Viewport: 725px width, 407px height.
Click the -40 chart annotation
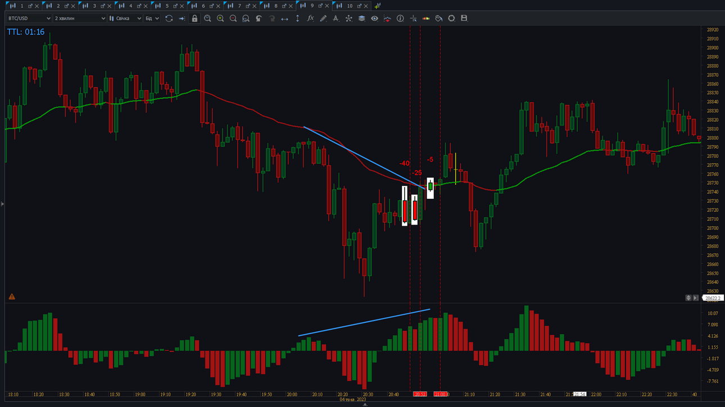404,163
